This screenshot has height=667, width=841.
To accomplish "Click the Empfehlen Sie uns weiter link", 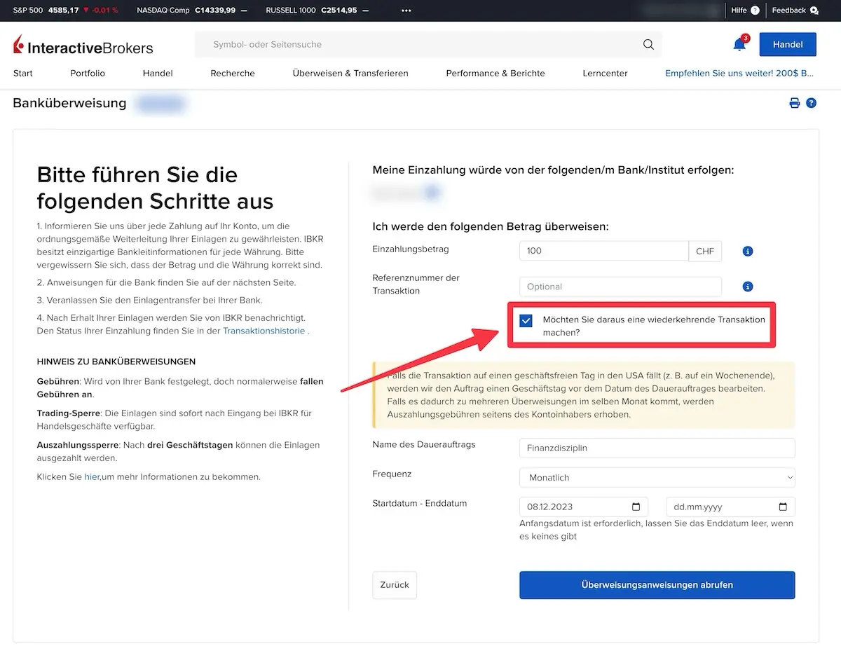I will 739,73.
